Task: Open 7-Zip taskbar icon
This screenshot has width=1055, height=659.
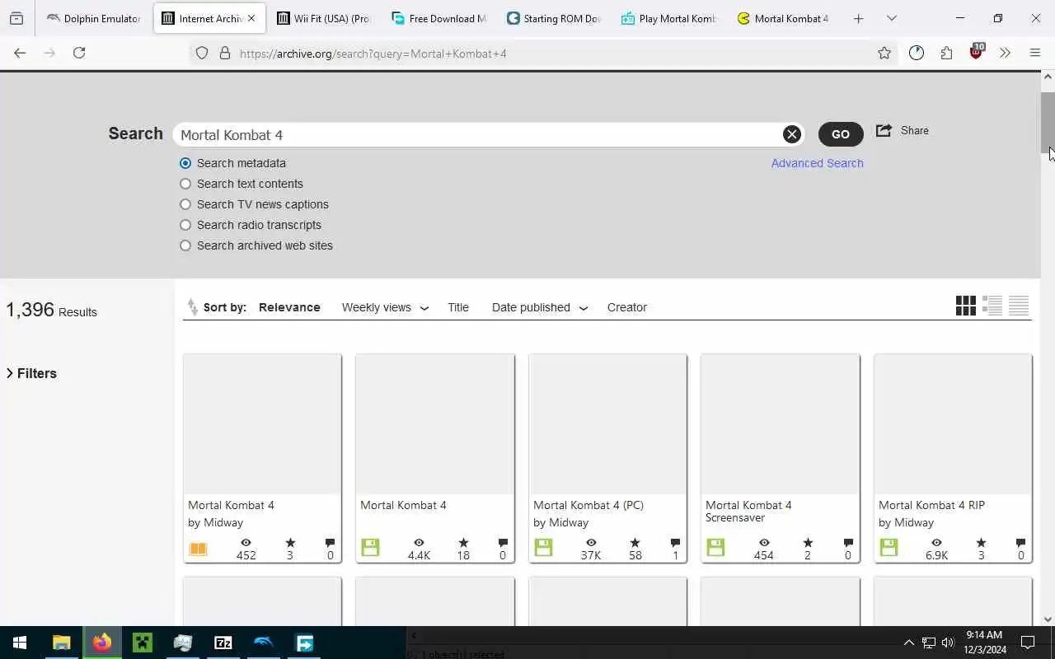Action: 223,643
